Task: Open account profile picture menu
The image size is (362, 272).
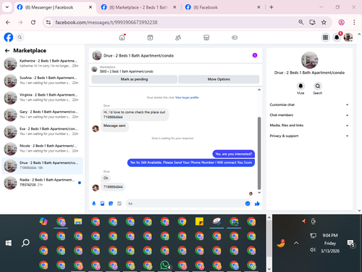Action: click(x=348, y=38)
